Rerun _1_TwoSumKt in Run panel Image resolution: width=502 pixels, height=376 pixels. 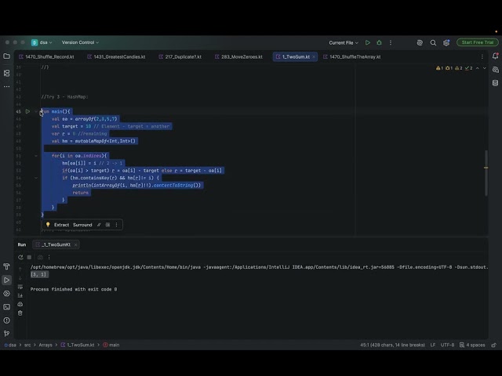point(20,257)
